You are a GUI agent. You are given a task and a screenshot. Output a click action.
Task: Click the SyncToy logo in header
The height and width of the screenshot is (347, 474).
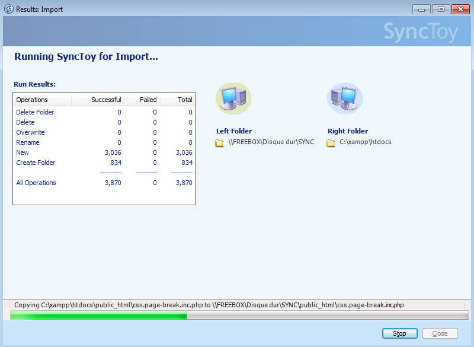[420, 32]
